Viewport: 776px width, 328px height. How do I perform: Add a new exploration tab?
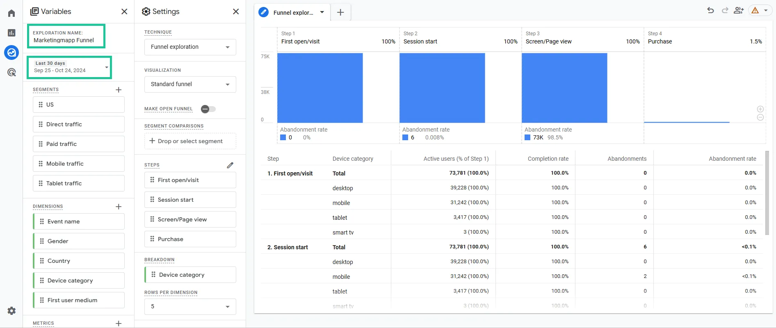pos(340,12)
